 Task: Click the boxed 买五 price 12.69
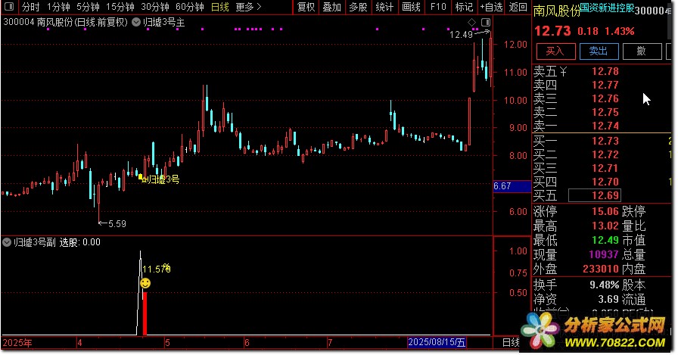point(595,195)
